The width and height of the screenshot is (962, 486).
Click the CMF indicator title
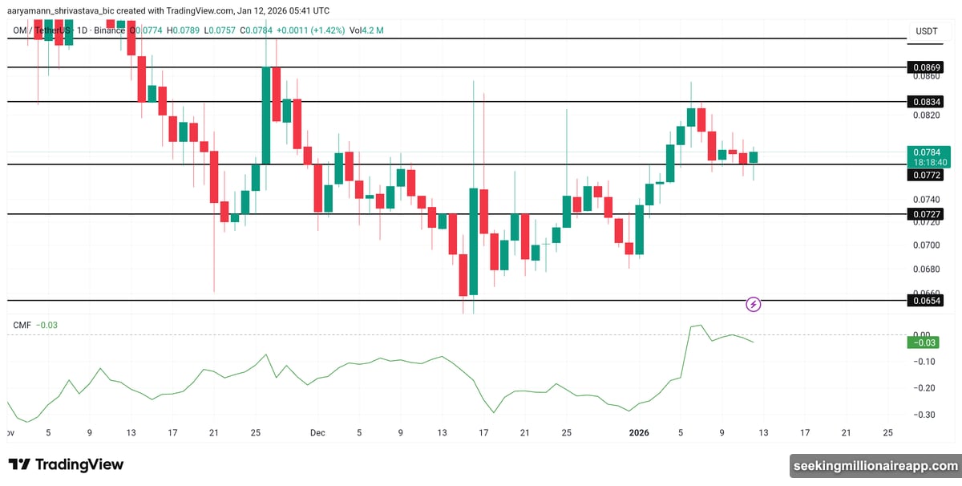pos(22,325)
